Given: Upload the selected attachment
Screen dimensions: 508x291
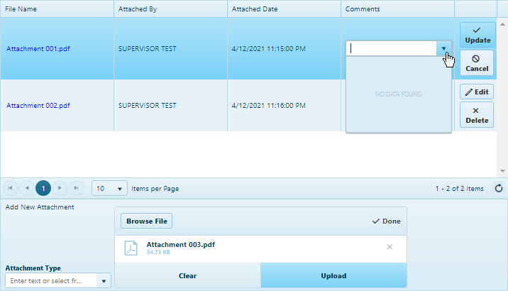Looking at the screenshot, I should [333, 275].
